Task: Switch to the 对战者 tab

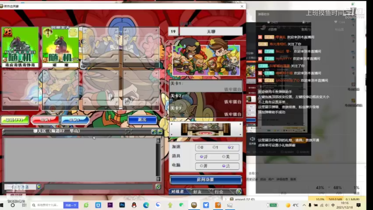Action: 178,191
